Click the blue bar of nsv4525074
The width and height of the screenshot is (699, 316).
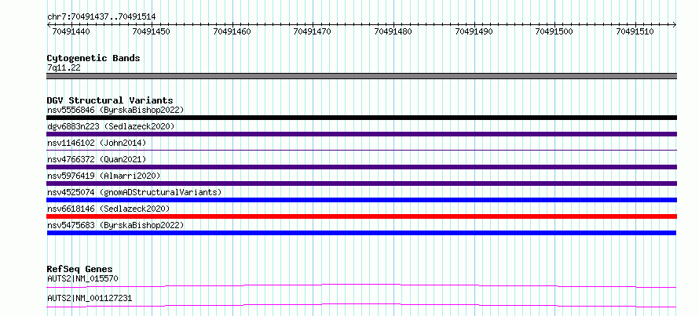tap(361, 200)
